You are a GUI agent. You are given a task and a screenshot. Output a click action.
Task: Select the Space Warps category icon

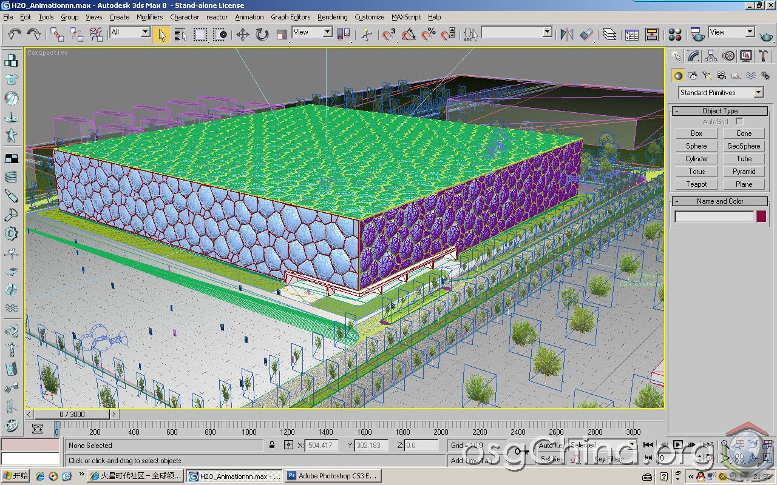click(x=751, y=76)
